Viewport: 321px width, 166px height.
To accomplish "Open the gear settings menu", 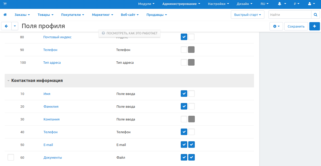I will [276, 26].
